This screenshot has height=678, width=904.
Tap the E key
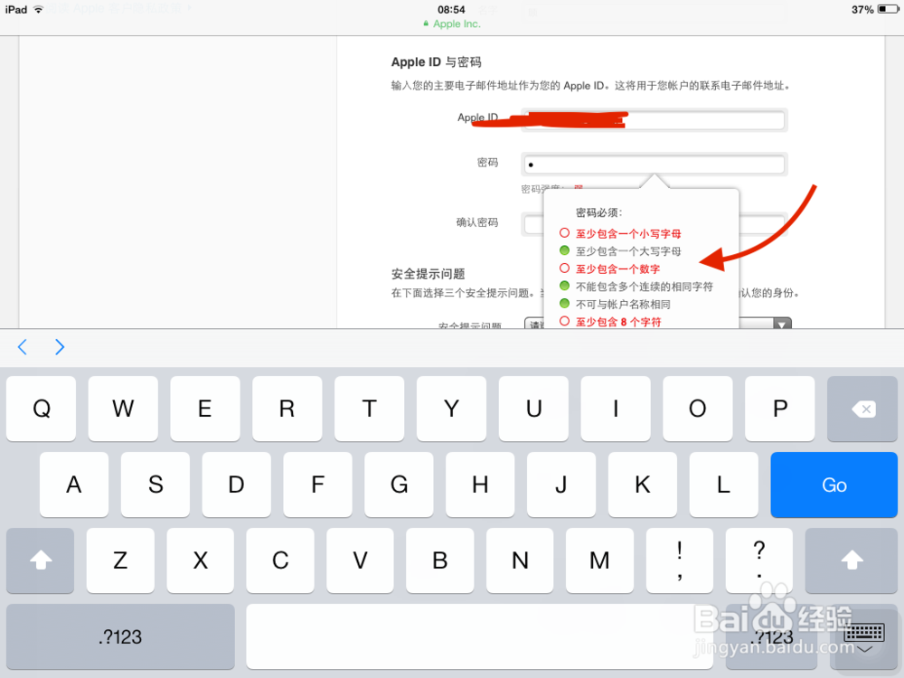click(x=205, y=409)
